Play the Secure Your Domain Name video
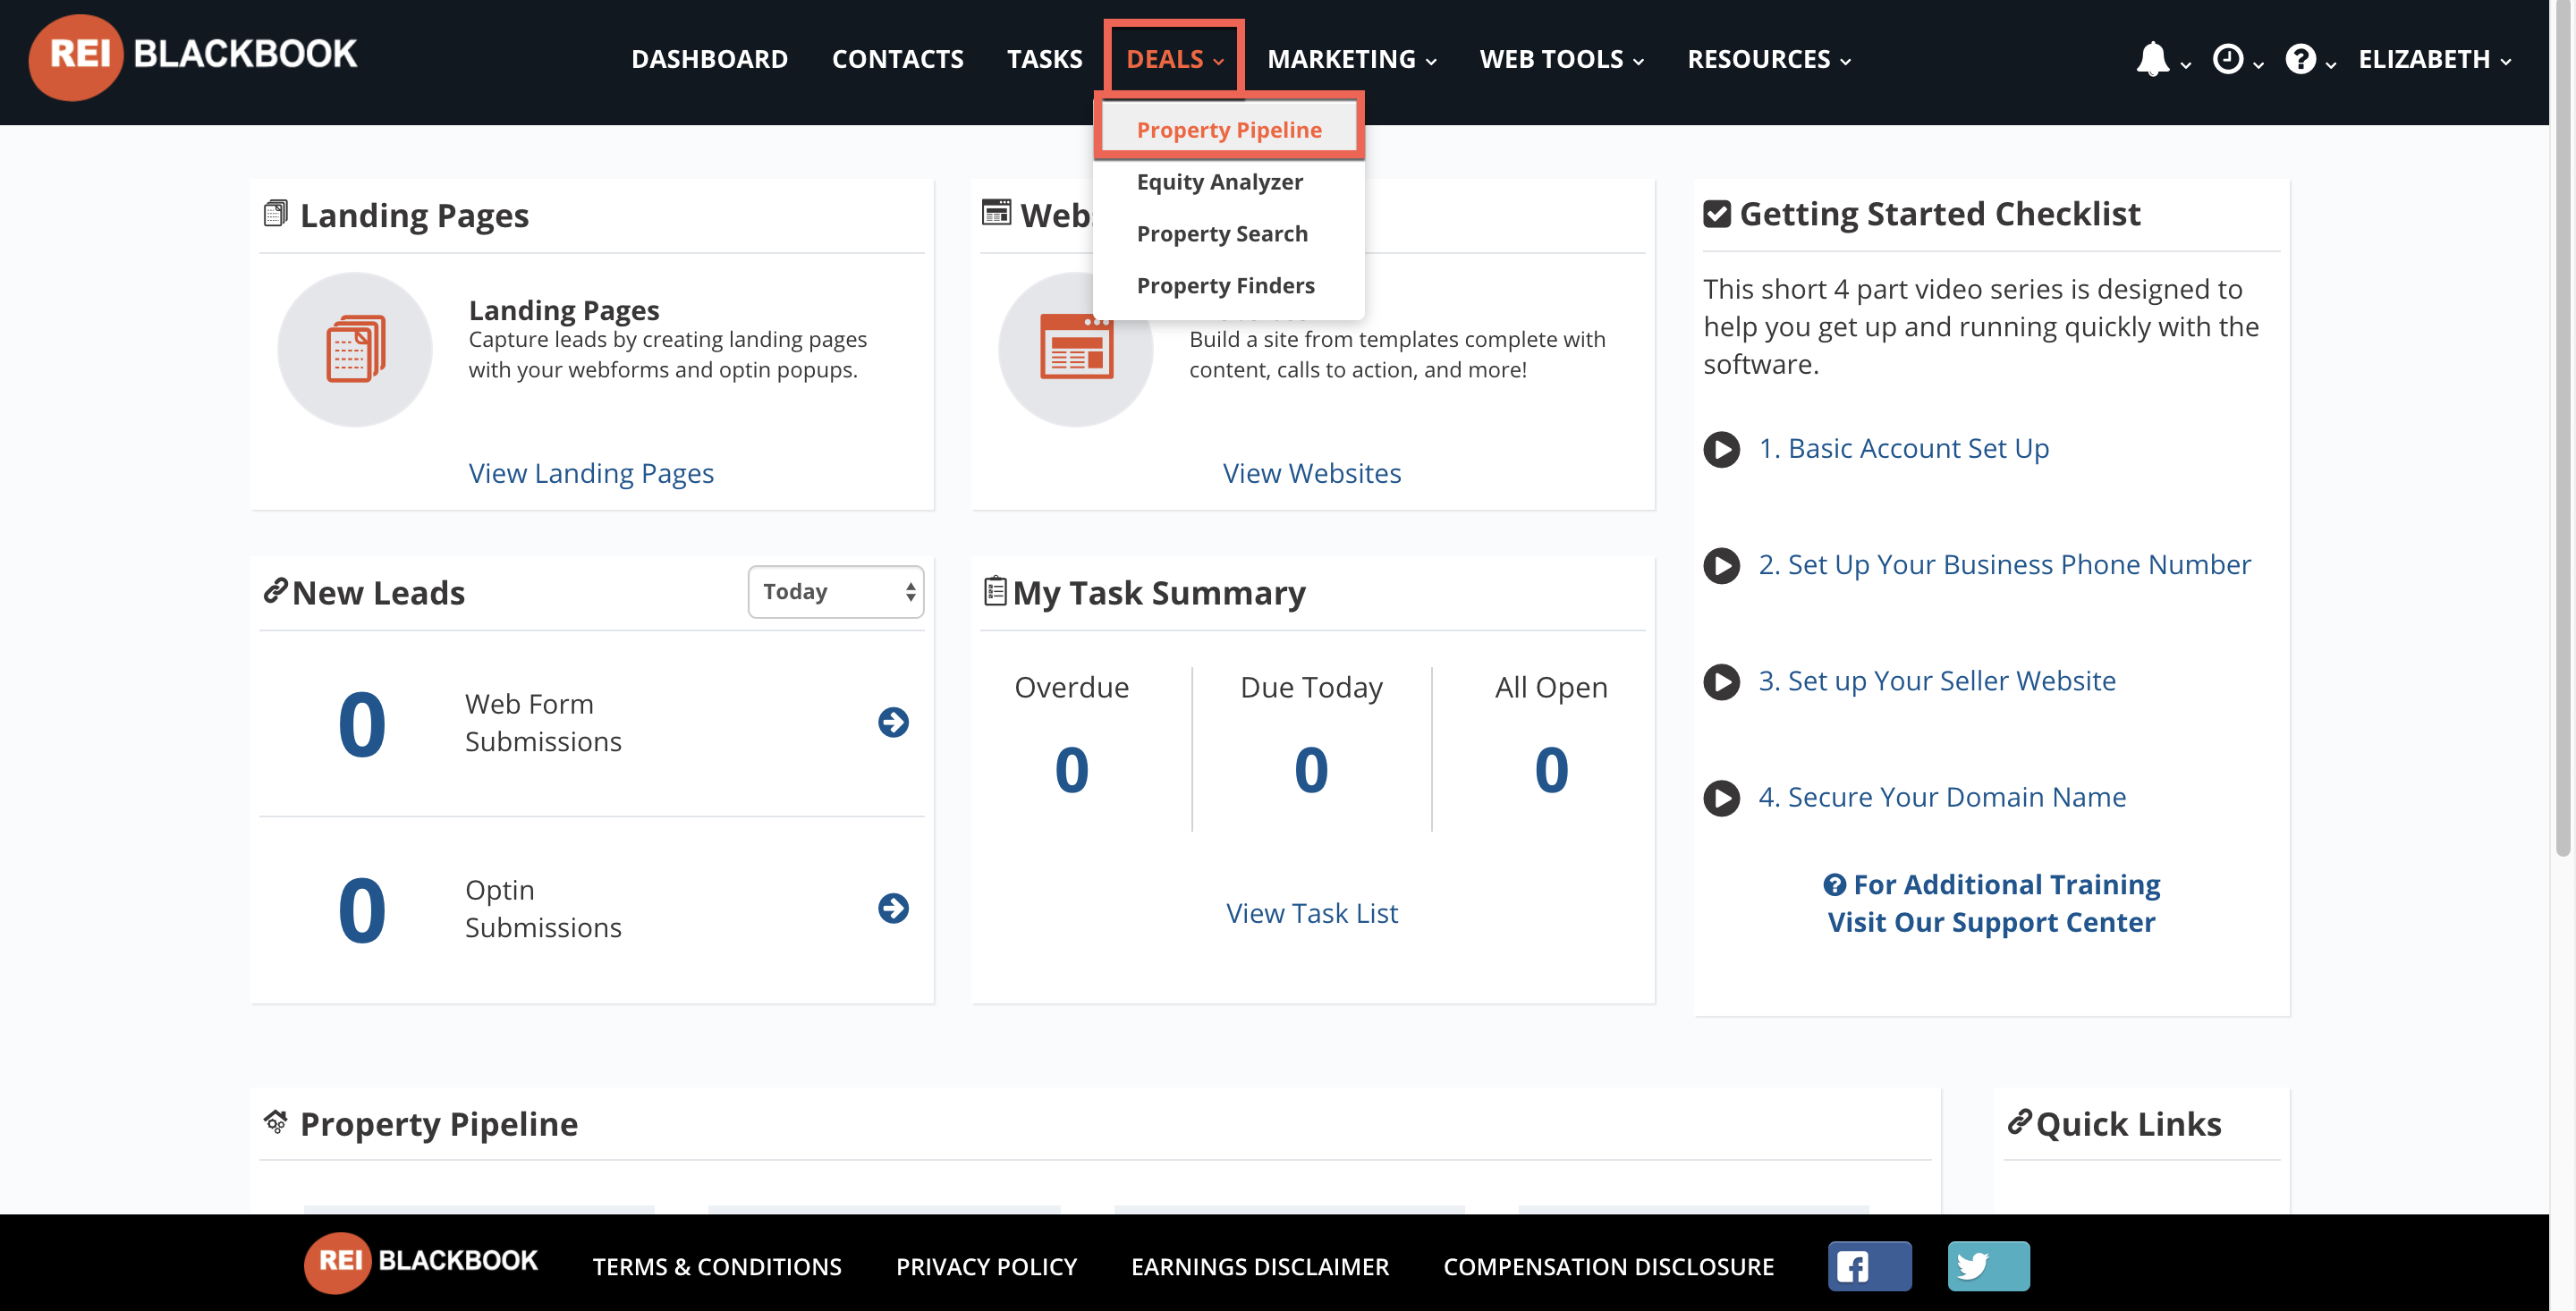 (1721, 798)
